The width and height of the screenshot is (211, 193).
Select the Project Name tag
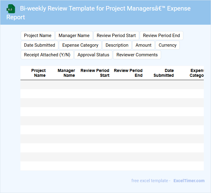[38, 36]
